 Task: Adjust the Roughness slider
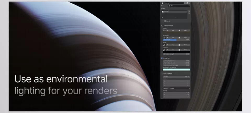(x=176, y=40)
